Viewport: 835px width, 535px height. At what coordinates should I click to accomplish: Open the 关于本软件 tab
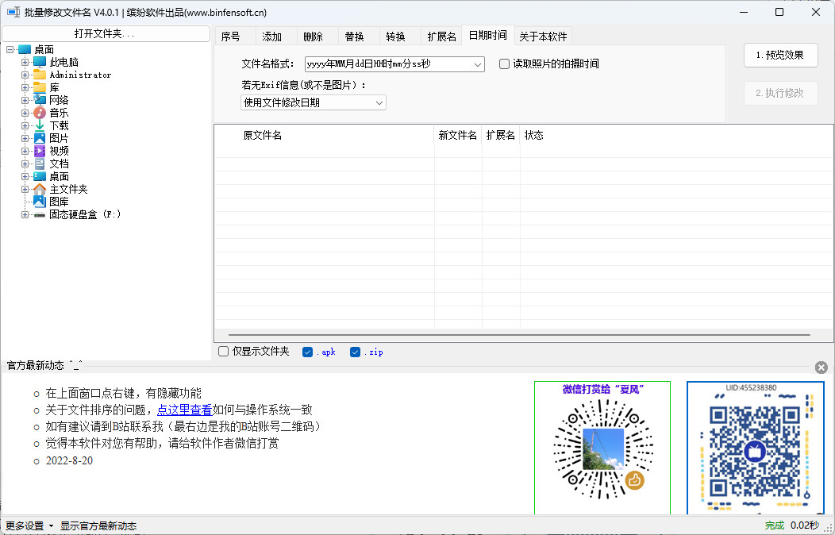543,37
